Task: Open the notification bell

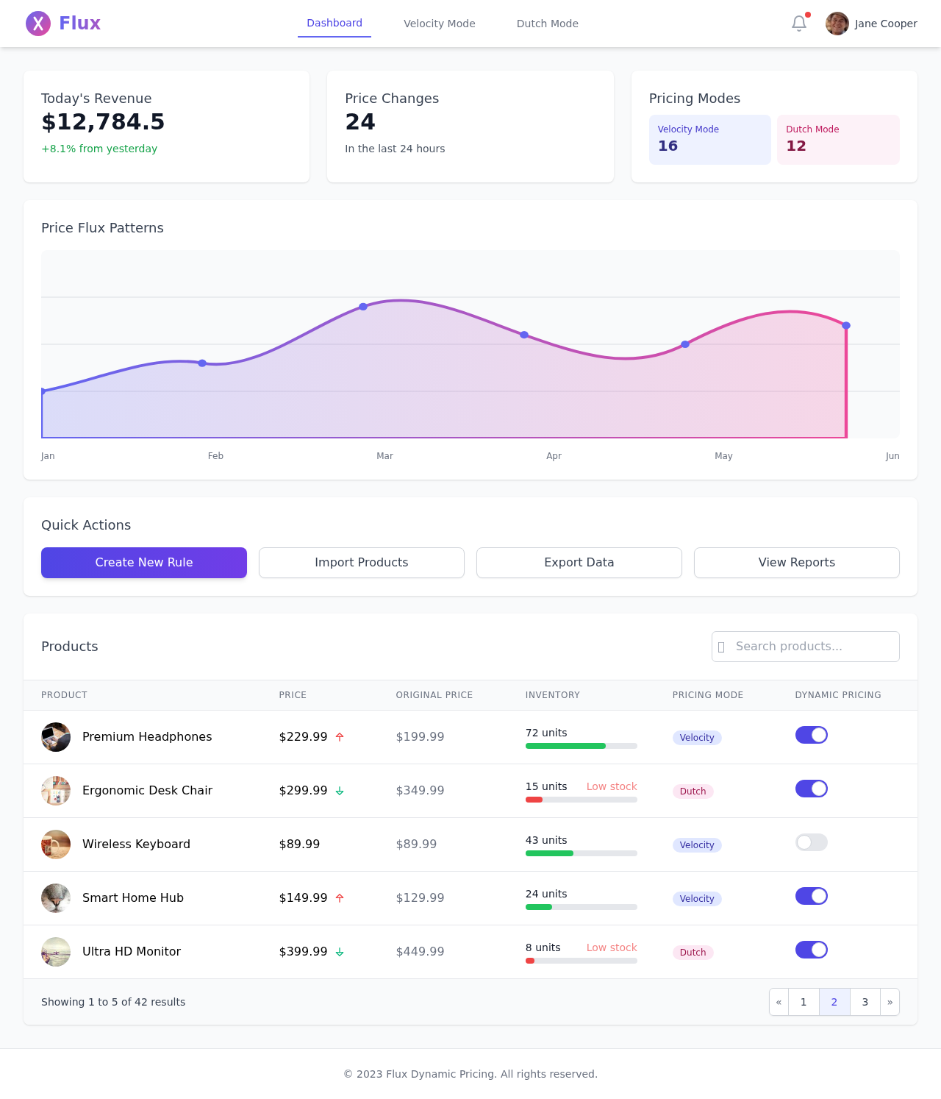Action: pyautogui.click(x=798, y=23)
